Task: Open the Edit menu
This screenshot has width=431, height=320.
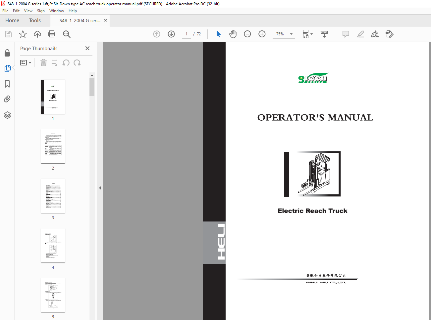Action: pyautogui.click(x=16, y=11)
